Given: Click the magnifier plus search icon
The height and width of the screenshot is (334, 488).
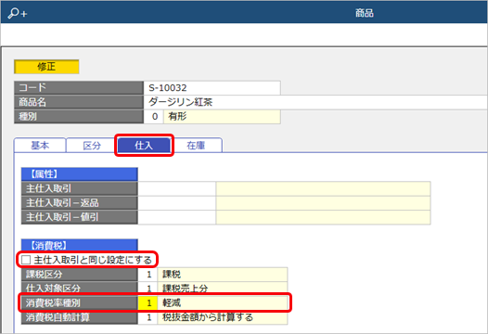Looking at the screenshot, I should tap(18, 13).
